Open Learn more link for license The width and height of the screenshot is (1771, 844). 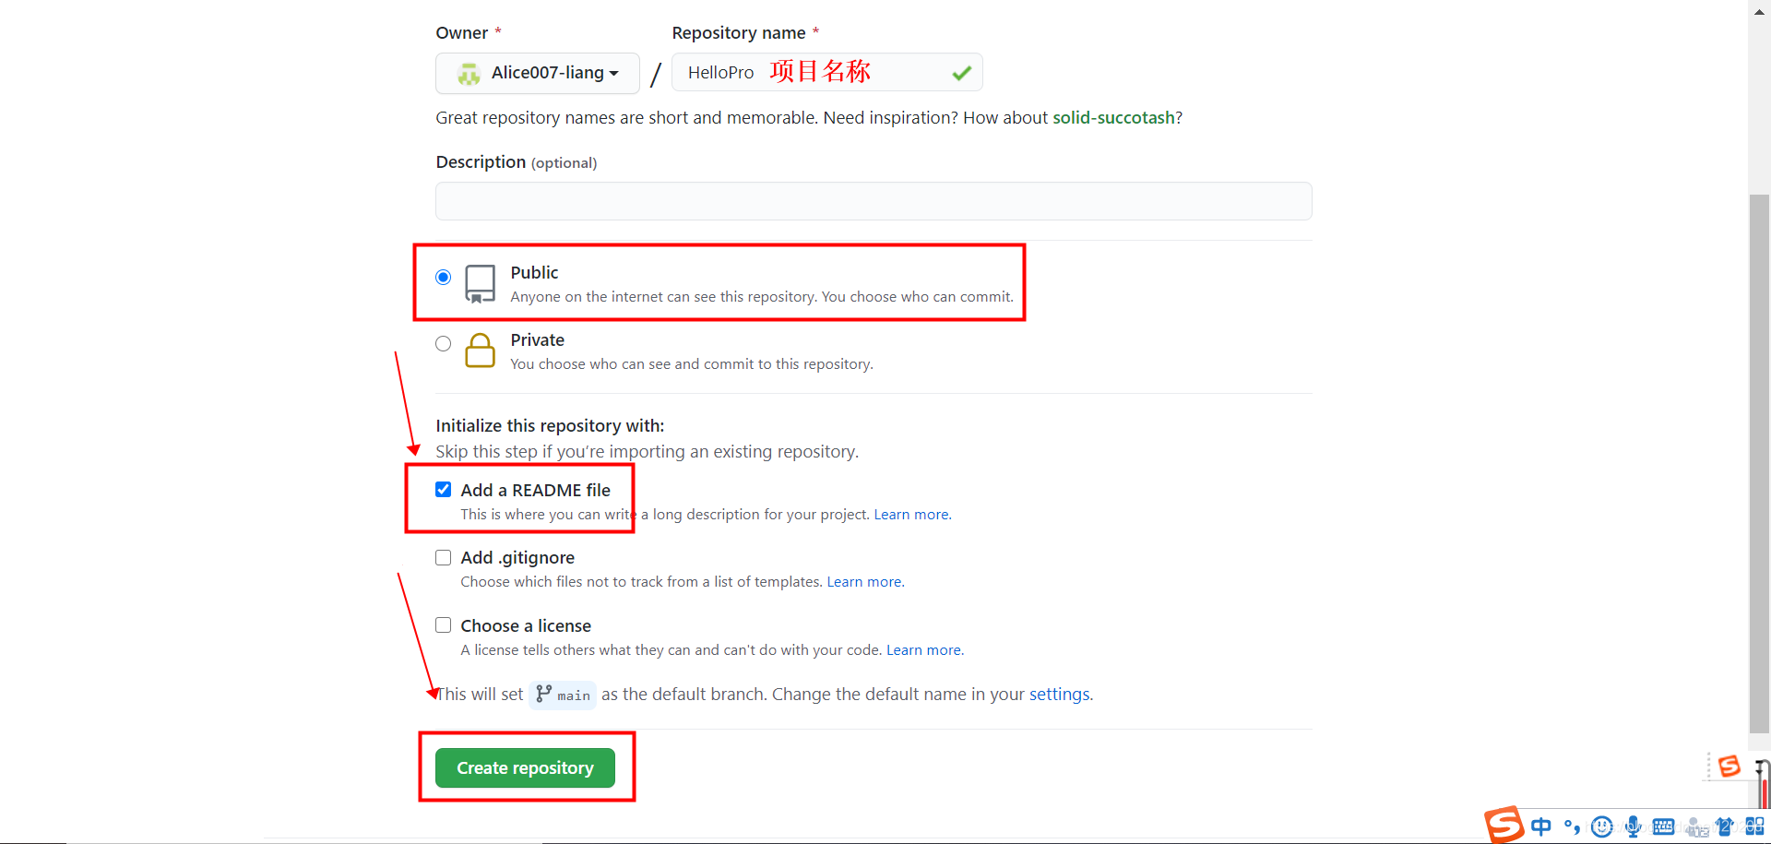click(x=925, y=650)
